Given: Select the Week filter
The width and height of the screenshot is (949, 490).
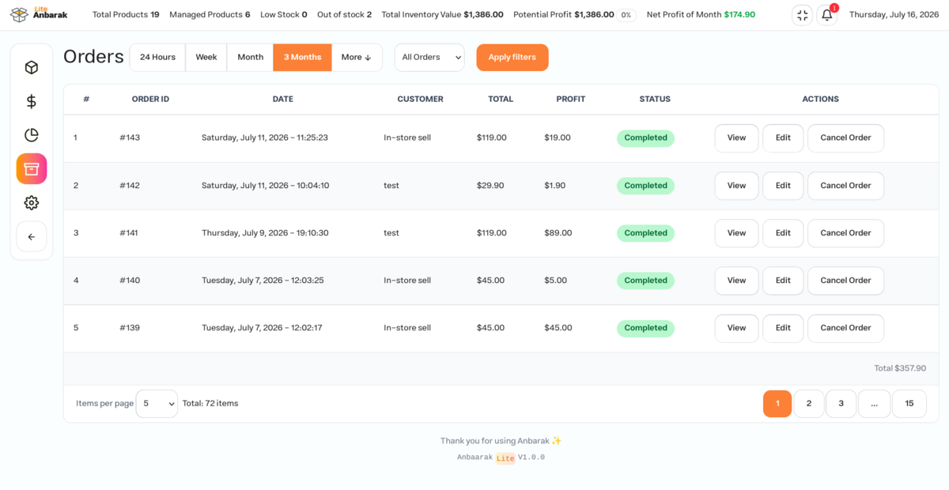Looking at the screenshot, I should [206, 58].
